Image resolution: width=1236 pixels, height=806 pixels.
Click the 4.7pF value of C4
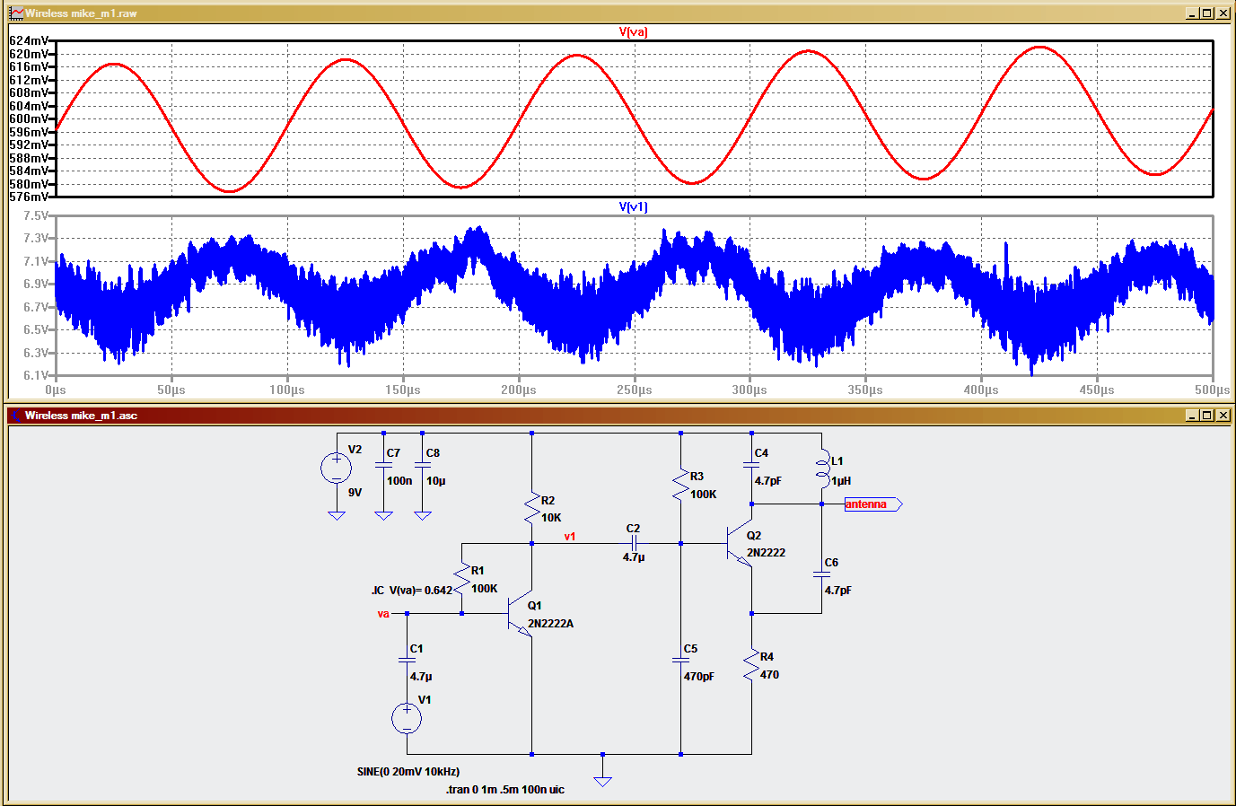[767, 481]
